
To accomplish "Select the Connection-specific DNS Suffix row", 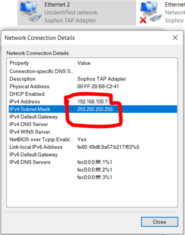I will [93, 71].
